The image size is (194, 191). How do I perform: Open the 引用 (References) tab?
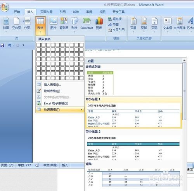[x=62, y=12]
